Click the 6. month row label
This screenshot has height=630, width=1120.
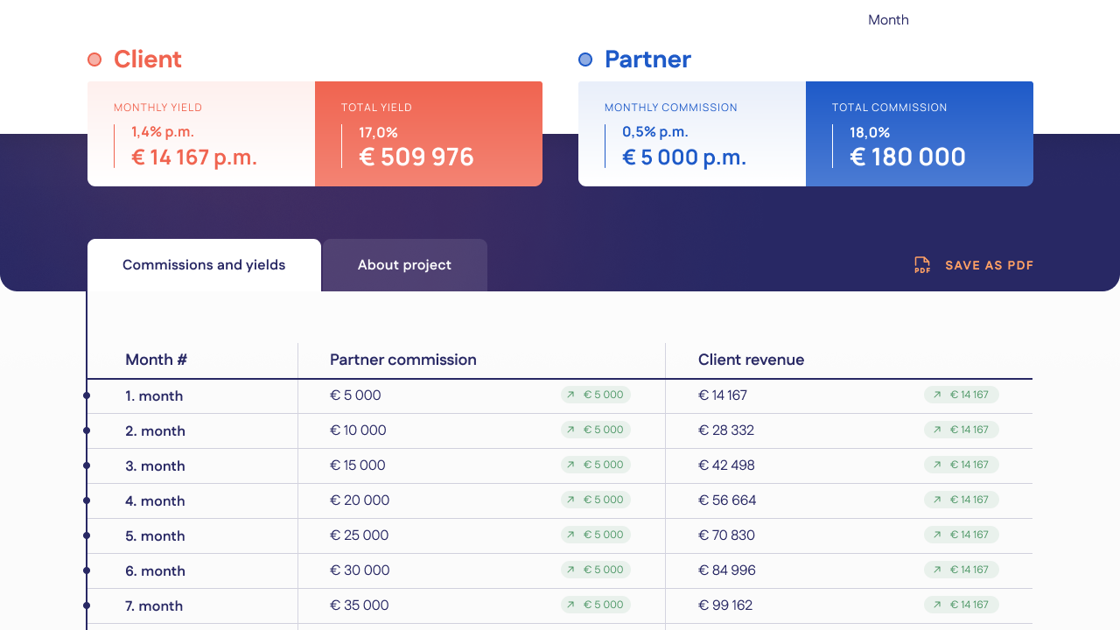tap(155, 570)
